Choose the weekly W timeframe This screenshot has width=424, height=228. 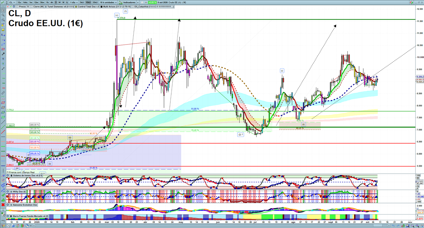(60, 2)
